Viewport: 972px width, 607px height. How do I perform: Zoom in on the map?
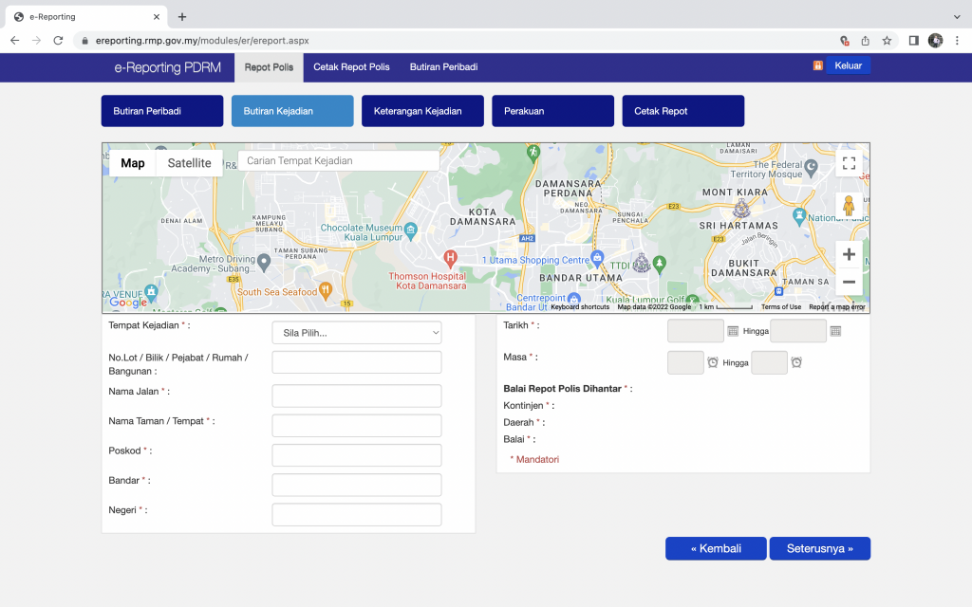[849, 254]
